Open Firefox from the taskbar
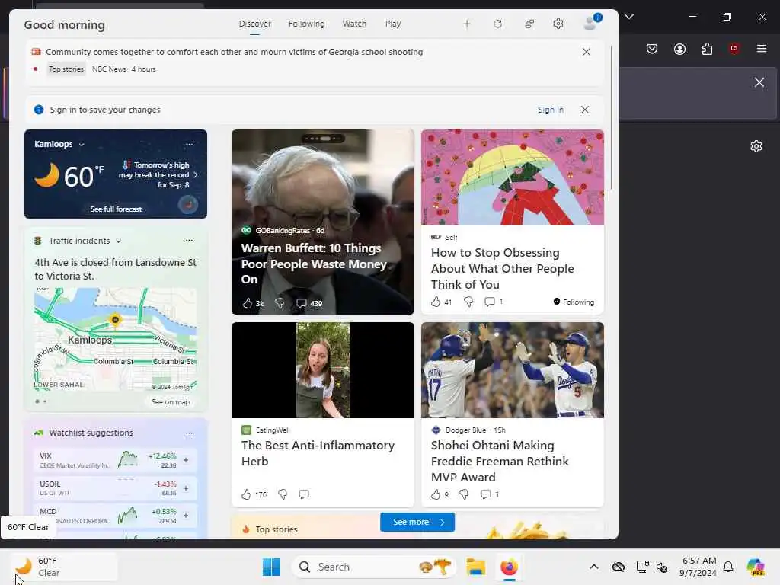 [509, 567]
